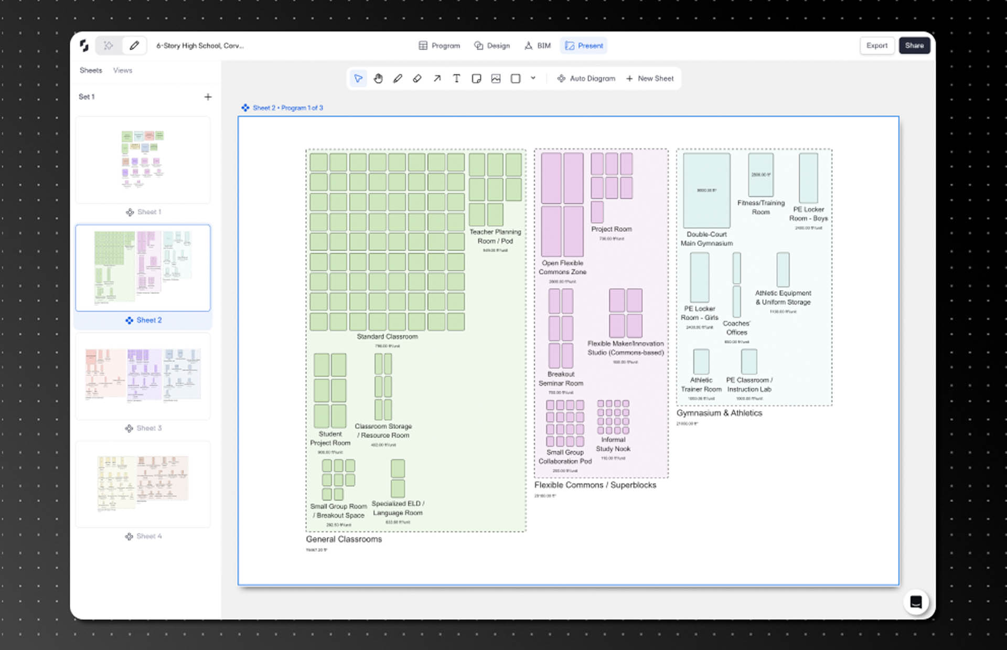Select the image insert tool
This screenshot has height=650, width=1007.
click(x=496, y=79)
